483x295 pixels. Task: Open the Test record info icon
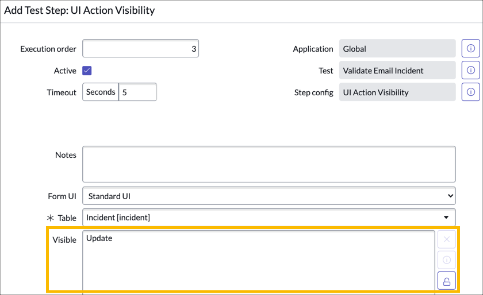click(x=470, y=71)
